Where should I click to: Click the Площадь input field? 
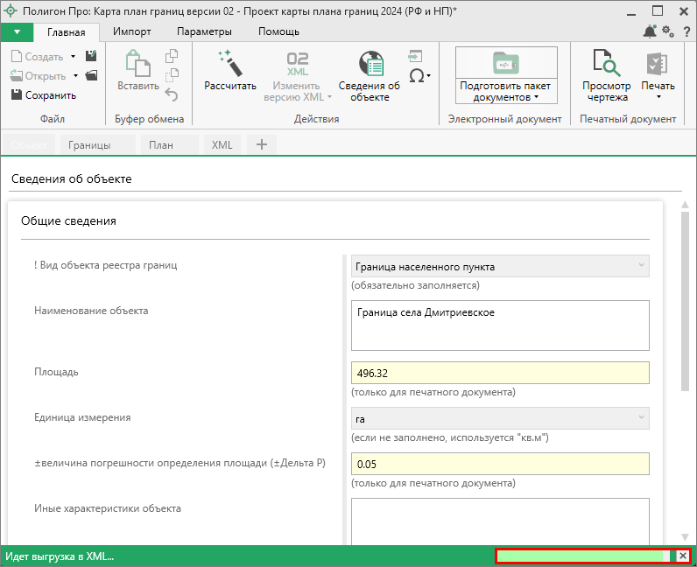(x=500, y=373)
